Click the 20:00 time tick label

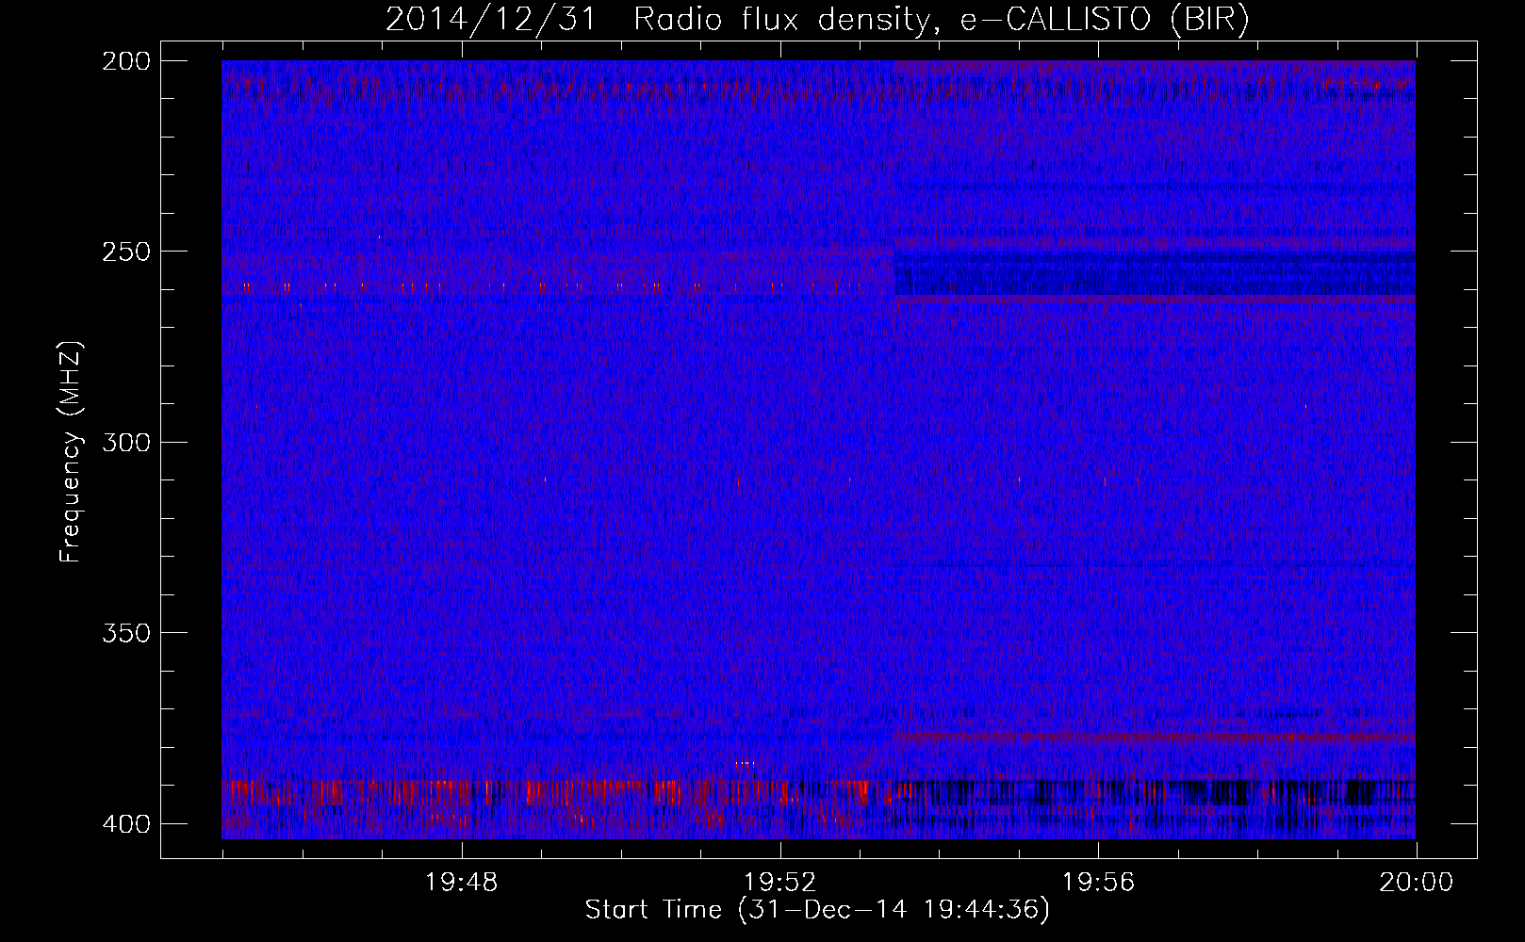pyautogui.click(x=1416, y=883)
